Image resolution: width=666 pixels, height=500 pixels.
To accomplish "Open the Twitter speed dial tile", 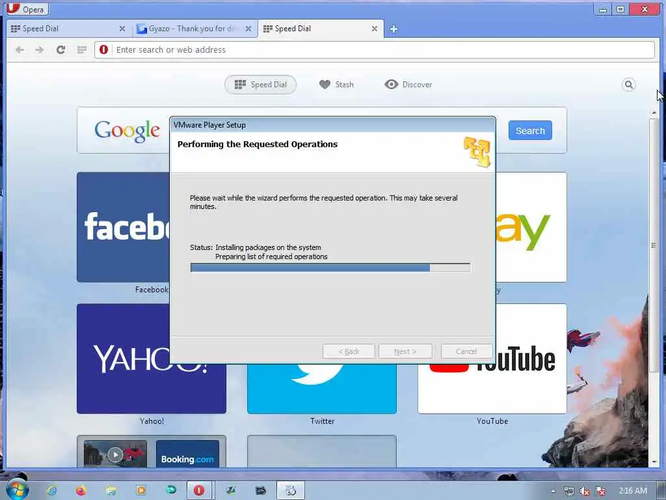I will click(x=321, y=389).
